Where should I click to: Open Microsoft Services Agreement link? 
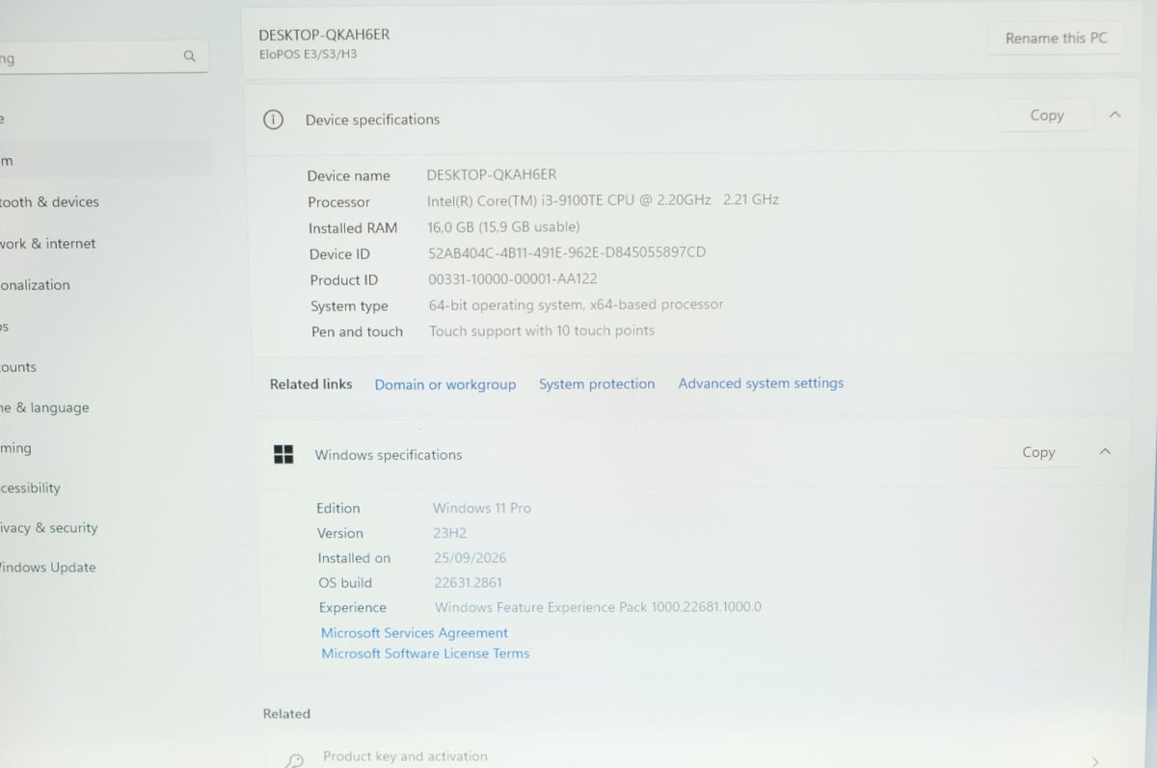(415, 633)
